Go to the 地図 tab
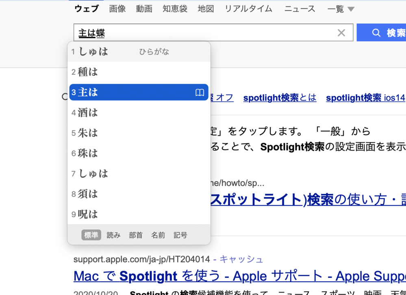The height and width of the screenshot is (295, 406). tap(206, 9)
